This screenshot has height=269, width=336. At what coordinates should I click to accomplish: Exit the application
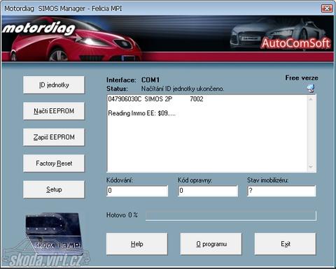[x=286, y=244]
